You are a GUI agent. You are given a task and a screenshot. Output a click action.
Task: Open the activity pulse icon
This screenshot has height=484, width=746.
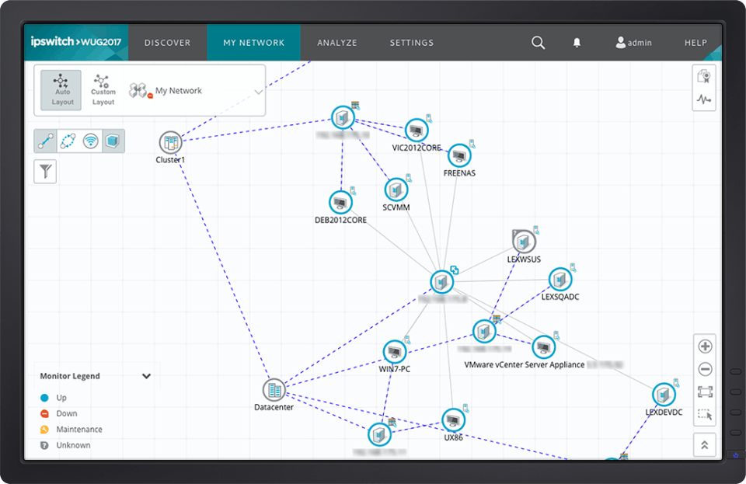(x=704, y=99)
